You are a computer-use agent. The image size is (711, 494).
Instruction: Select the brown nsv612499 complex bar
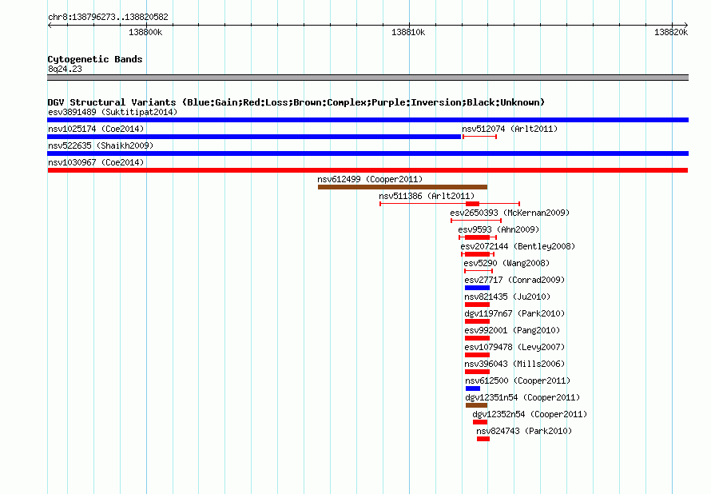click(403, 187)
